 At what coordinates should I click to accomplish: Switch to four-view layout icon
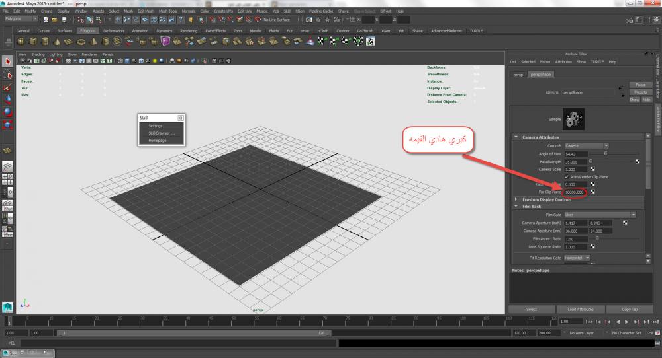click(x=7, y=180)
